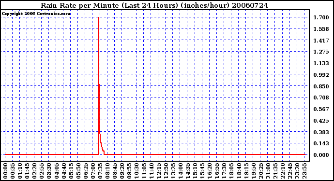334x181 pixels.
Task: Select the 14:00 x-axis label
Action: click(181, 171)
